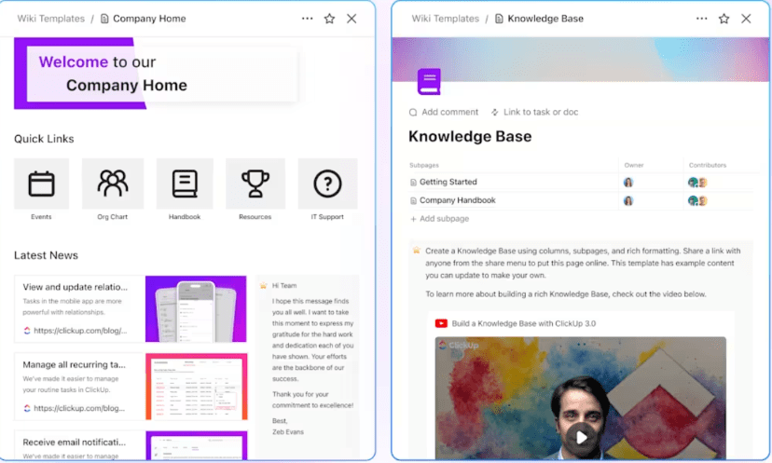The width and height of the screenshot is (772, 463).
Task: Open the Handbook quick link icon
Action: click(x=185, y=184)
